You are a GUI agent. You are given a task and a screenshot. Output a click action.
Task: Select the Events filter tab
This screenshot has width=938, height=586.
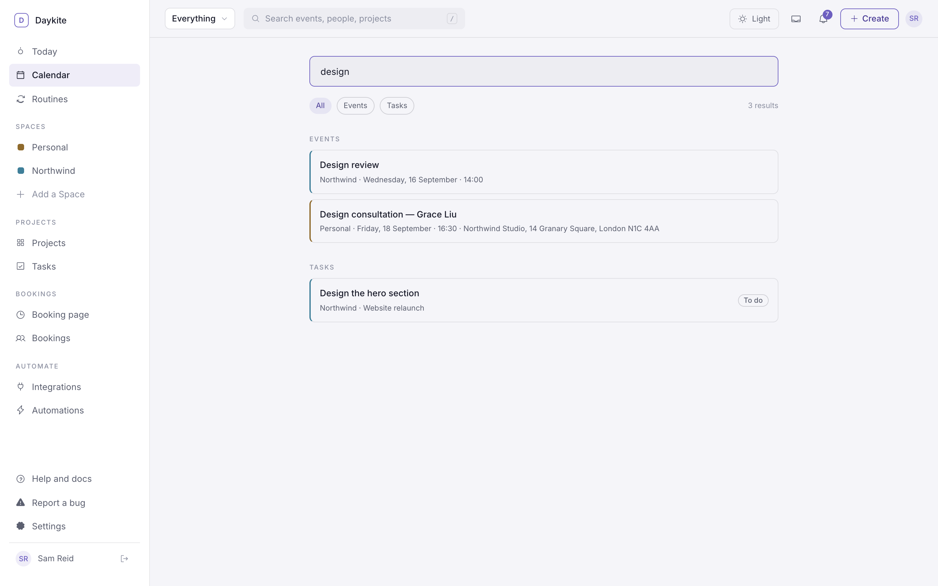355,105
